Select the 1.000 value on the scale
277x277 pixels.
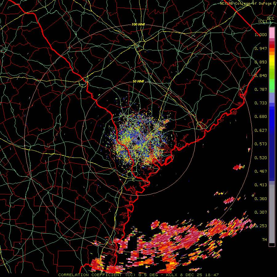click(261, 34)
